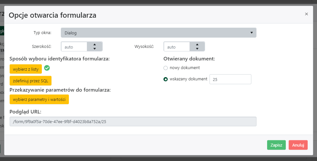Decrease Wysokość with the down arrow
The image size is (317, 161).
coord(197,49)
